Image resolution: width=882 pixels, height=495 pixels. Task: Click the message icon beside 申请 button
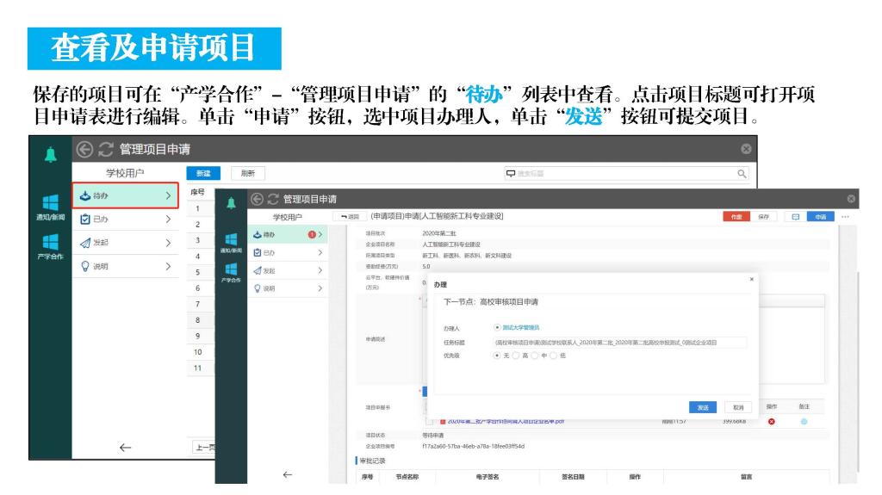click(795, 217)
